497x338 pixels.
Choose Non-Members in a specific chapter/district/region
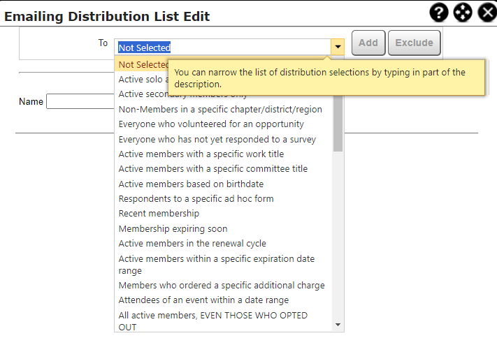[x=224, y=109]
